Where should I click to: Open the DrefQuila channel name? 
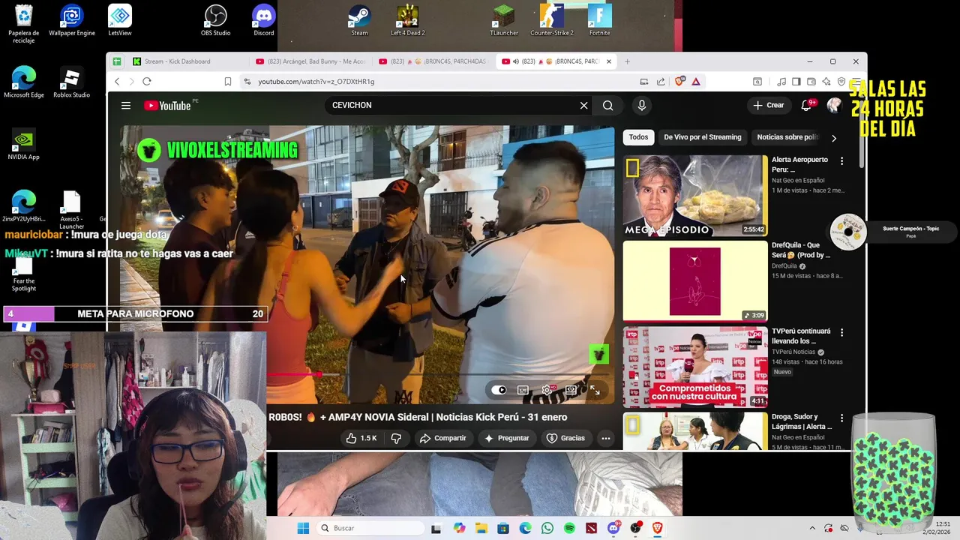(x=784, y=266)
